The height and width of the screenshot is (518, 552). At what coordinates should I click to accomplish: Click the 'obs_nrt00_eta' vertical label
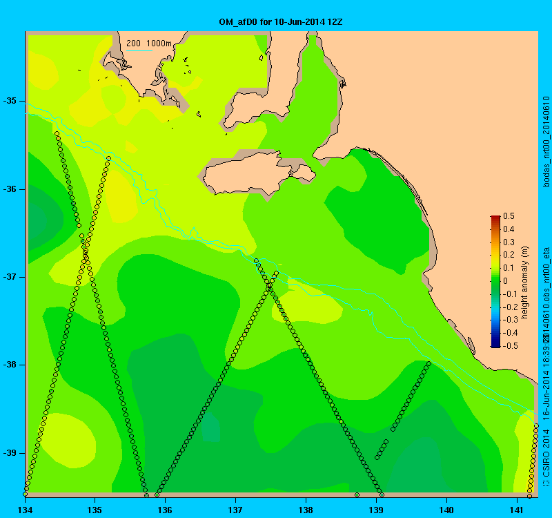pyautogui.click(x=546, y=275)
